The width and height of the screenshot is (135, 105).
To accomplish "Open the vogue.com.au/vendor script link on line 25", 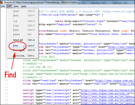I will [x=108, y=90].
